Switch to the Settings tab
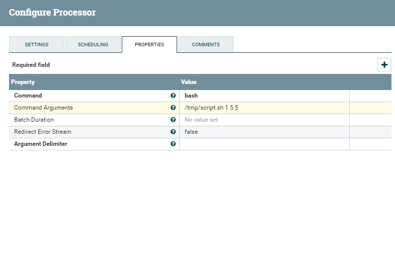This screenshot has width=395, height=256. [x=37, y=45]
